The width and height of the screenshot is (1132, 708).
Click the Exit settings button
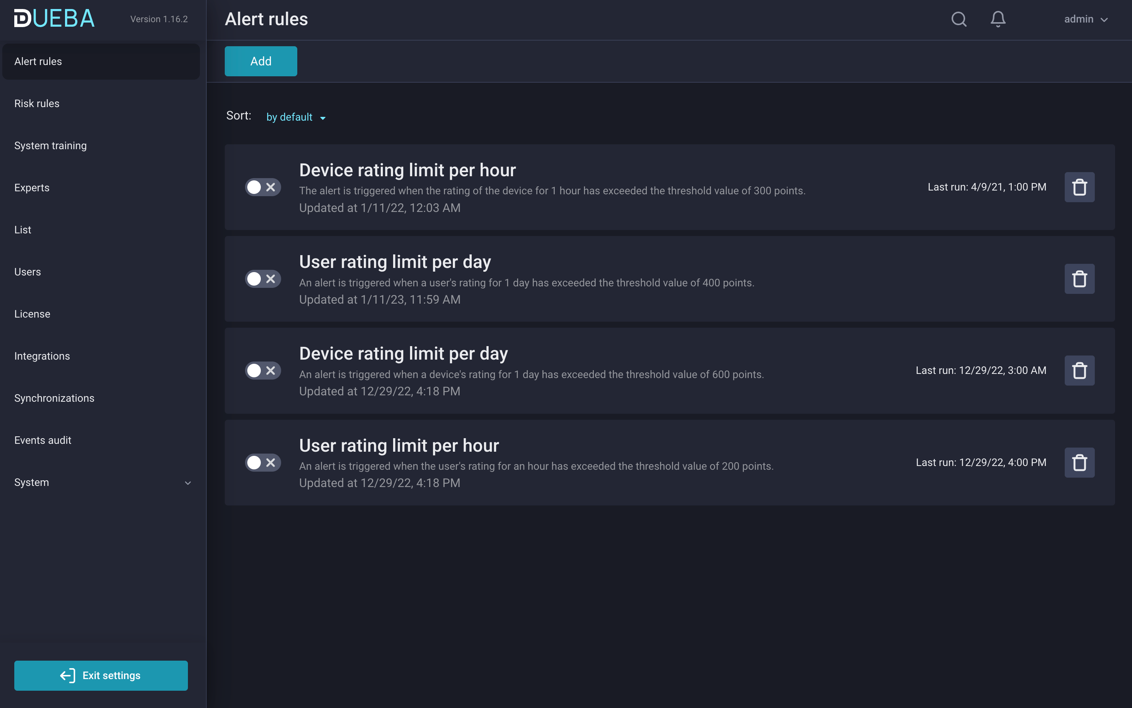click(x=101, y=675)
